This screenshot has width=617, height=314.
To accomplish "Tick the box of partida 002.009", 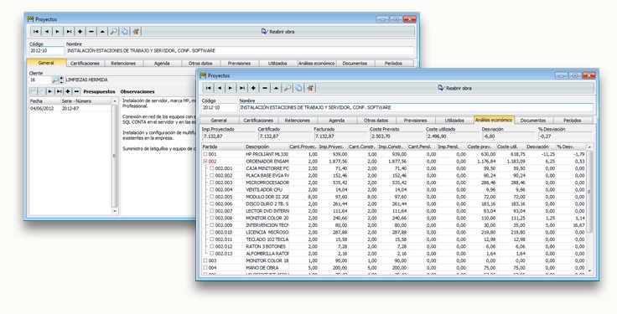I will [x=212, y=225].
